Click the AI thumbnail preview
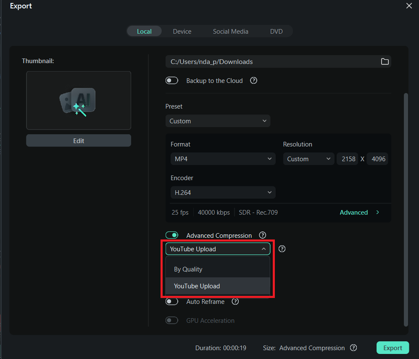The height and width of the screenshot is (359, 419). [79, 100]
